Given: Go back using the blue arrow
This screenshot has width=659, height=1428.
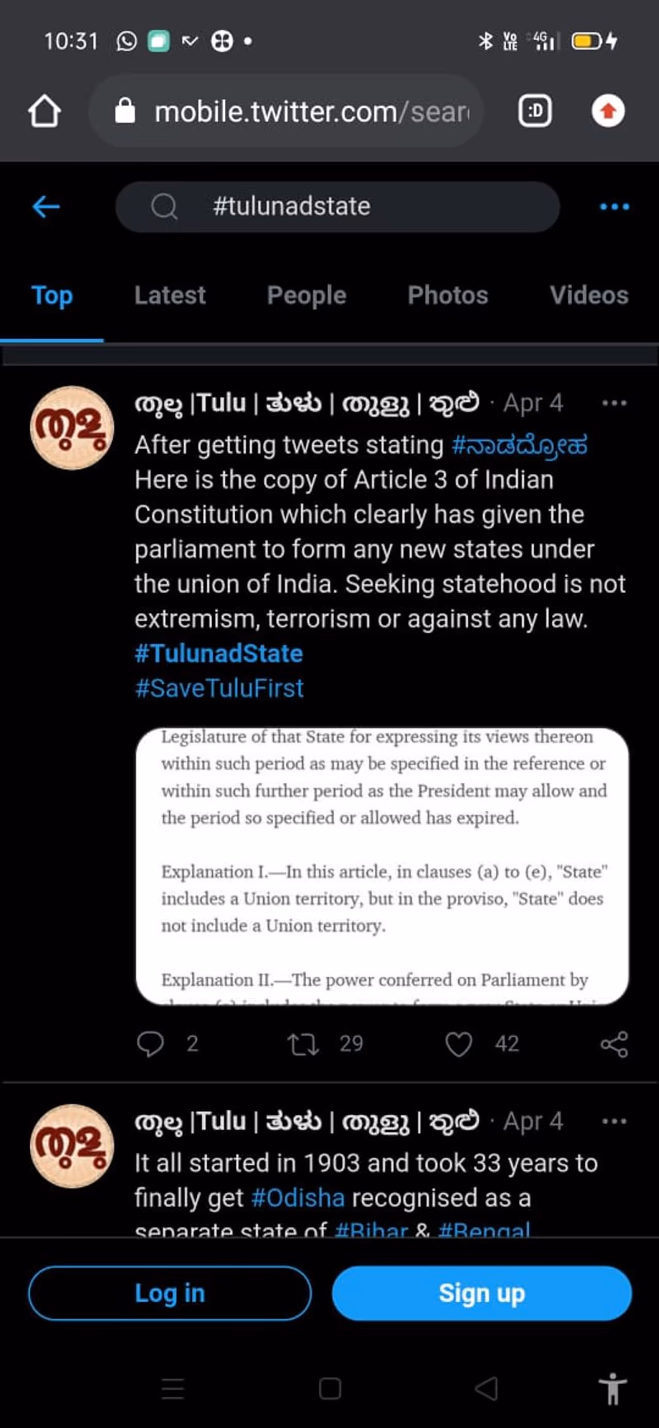Looking at the screenshot, I should point(46,207).
